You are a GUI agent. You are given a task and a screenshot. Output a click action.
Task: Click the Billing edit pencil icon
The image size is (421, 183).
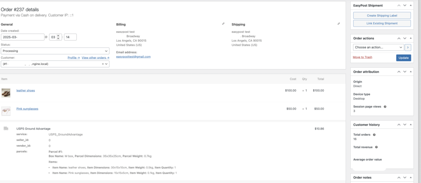click(223, 24)
